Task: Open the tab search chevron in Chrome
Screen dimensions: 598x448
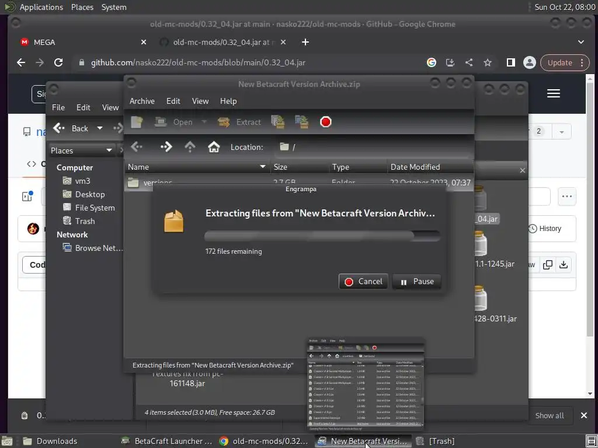Action: (x=581, y=42)
